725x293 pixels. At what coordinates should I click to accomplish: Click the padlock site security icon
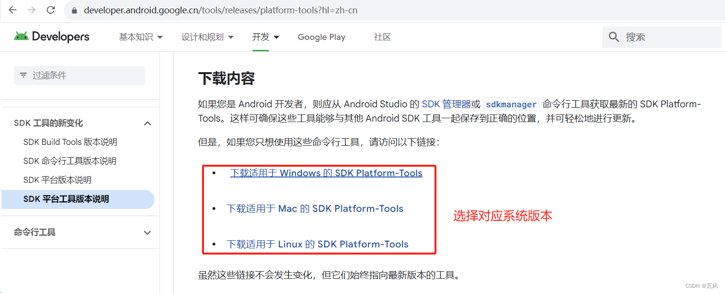[x=74, y=10]
